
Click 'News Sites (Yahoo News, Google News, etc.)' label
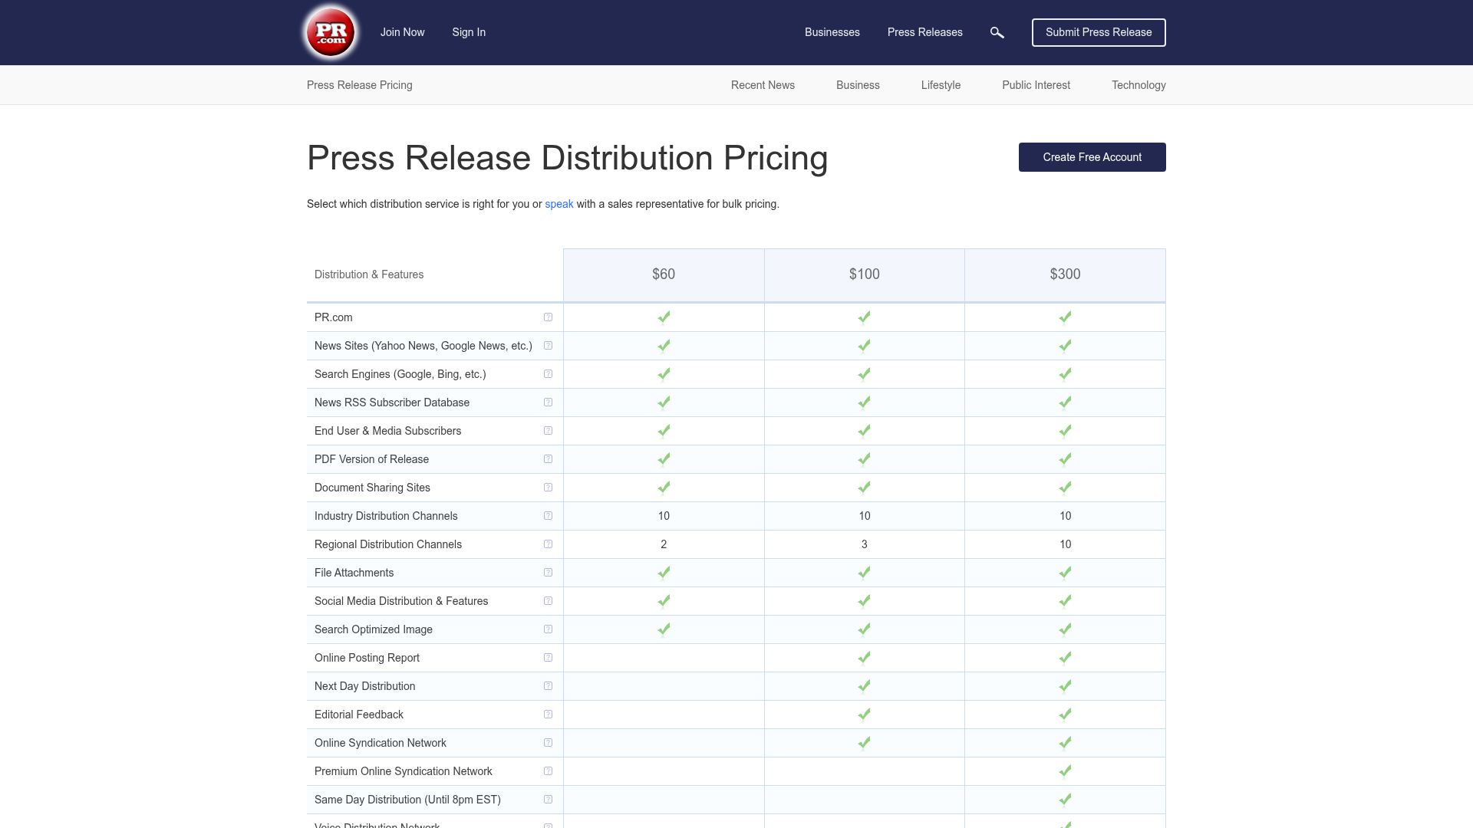coord(423,346)
